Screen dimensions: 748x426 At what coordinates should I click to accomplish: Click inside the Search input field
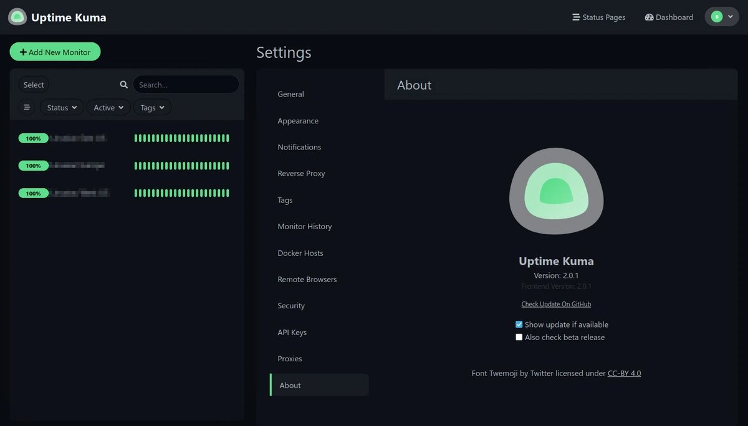186,84
